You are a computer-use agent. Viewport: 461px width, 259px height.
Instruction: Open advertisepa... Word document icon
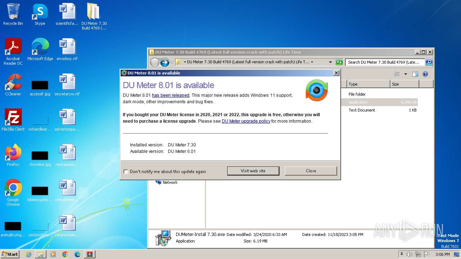pos(67,120)
